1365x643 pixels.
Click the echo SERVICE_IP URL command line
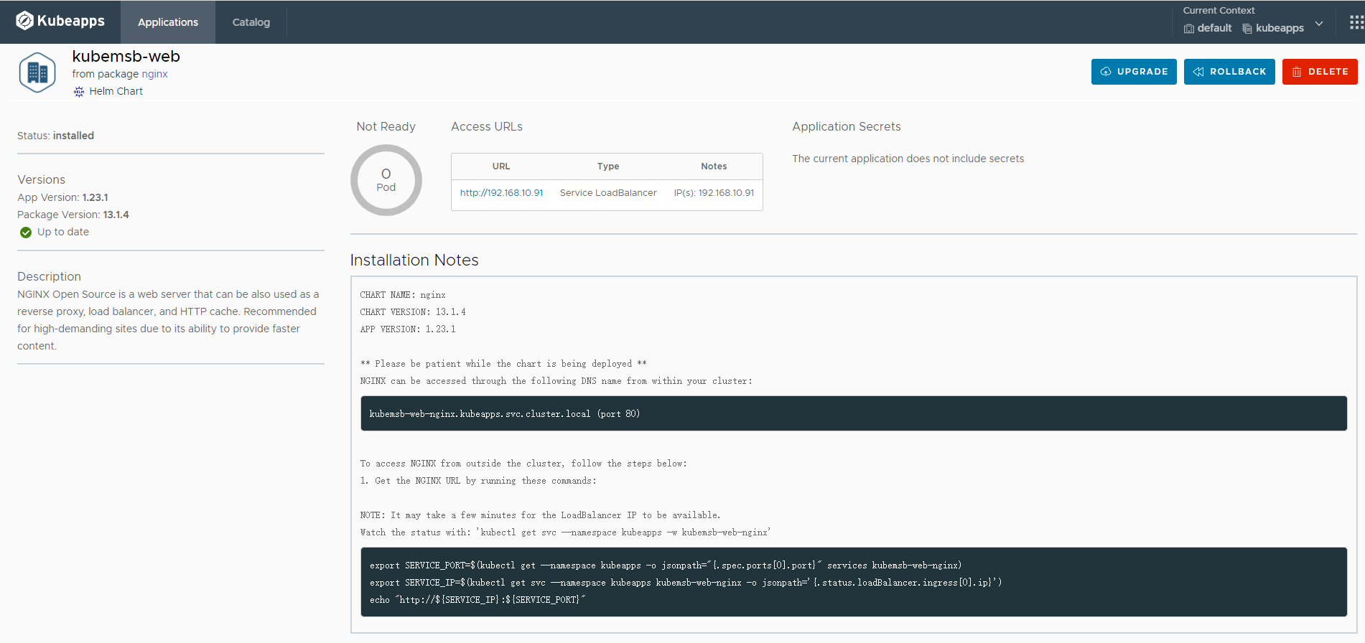point(477,600)
